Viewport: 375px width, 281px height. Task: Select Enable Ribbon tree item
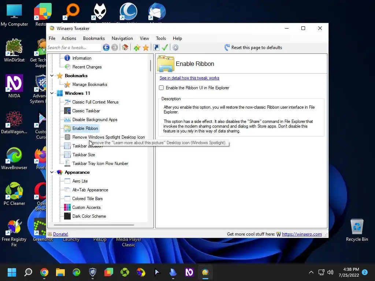pos(85,128)
